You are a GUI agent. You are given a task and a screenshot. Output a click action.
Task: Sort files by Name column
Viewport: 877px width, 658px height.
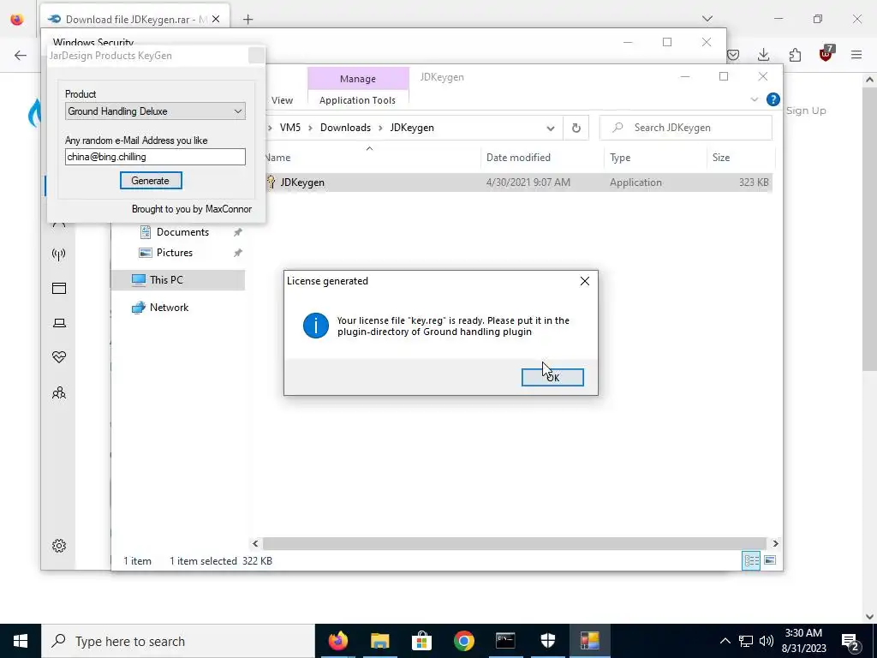372,158
